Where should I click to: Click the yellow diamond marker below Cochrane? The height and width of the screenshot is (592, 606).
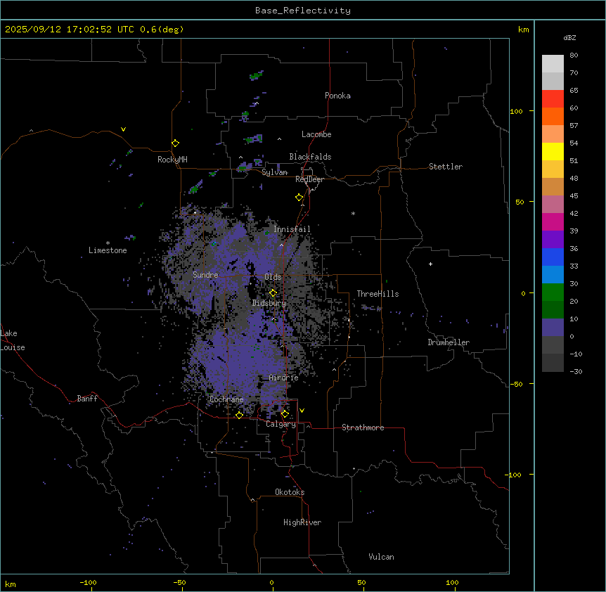point(239,416)
